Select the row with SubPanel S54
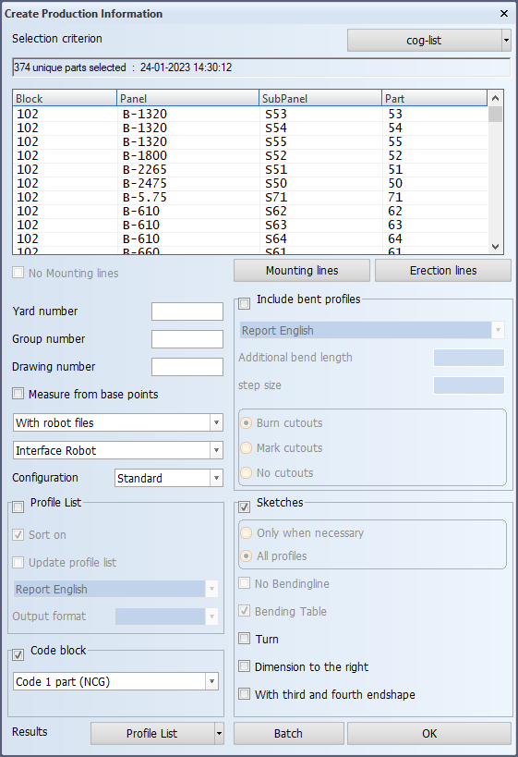518x757 pixels. point(250,128)
